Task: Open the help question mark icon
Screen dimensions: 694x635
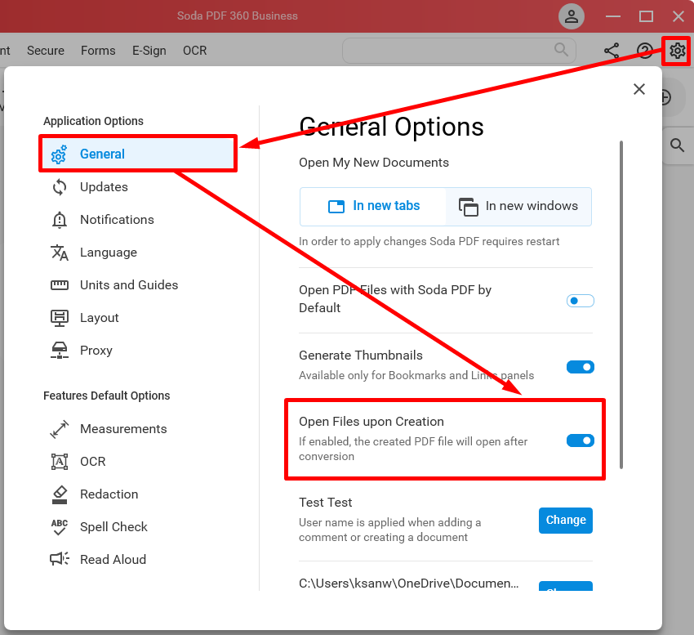Action: pyautogui.click(x=644, y=51)
